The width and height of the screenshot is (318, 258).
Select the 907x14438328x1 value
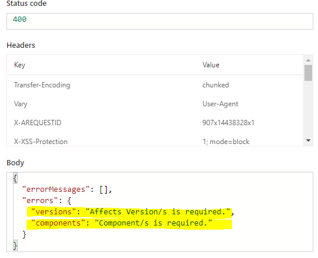point(228,123)
